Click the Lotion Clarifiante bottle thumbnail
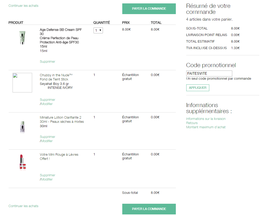267x216 pixels. [x=22, y=127]
